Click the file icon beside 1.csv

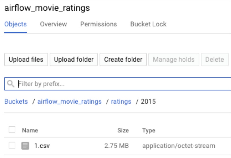click(x=25, y=146)
